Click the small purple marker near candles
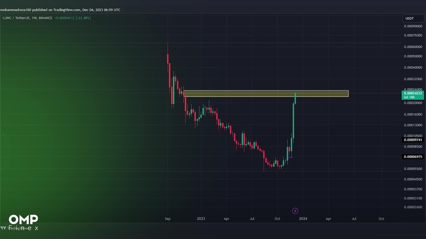Image resolution: width=426 pixels, height=239 pixels. [291, 157]
